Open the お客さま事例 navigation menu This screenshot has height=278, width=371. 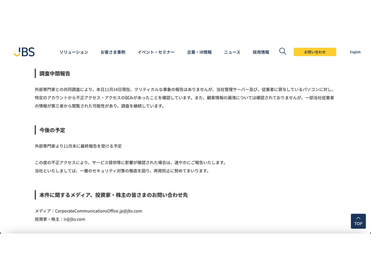pyautogui.click(x=114, y=52)
